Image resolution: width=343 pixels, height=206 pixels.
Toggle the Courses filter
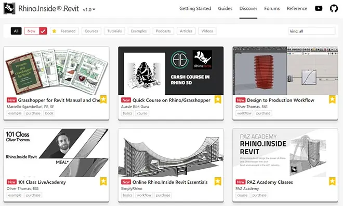tap(91, 31)
